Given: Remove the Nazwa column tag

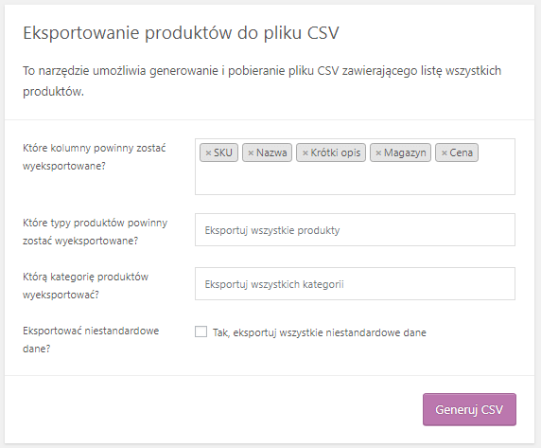Looking at the screenshot, I should click(x=251, y=153).
